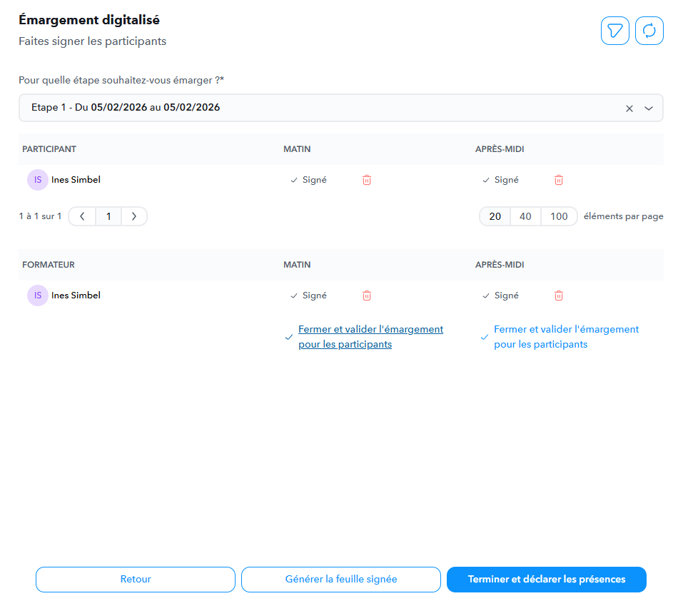The height and width of the screenshot is (601, 673).
Task: Click 'Émargement digitalisé' heading
Action: (89, 20)
